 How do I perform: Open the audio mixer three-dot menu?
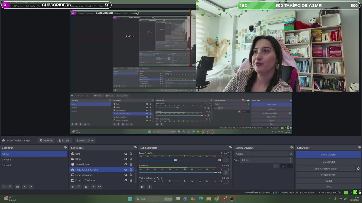click(x=149, y=187)
